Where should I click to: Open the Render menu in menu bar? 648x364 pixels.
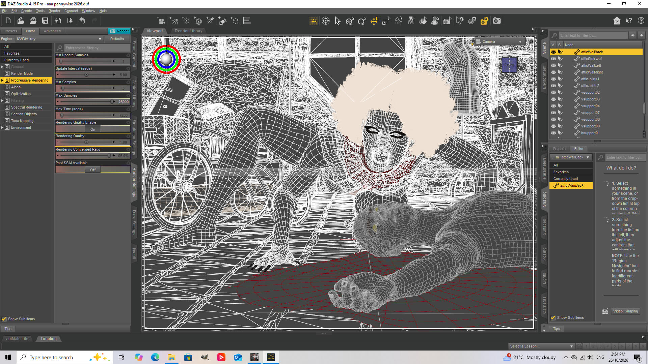pyautogui.click(x=54, y=11)
